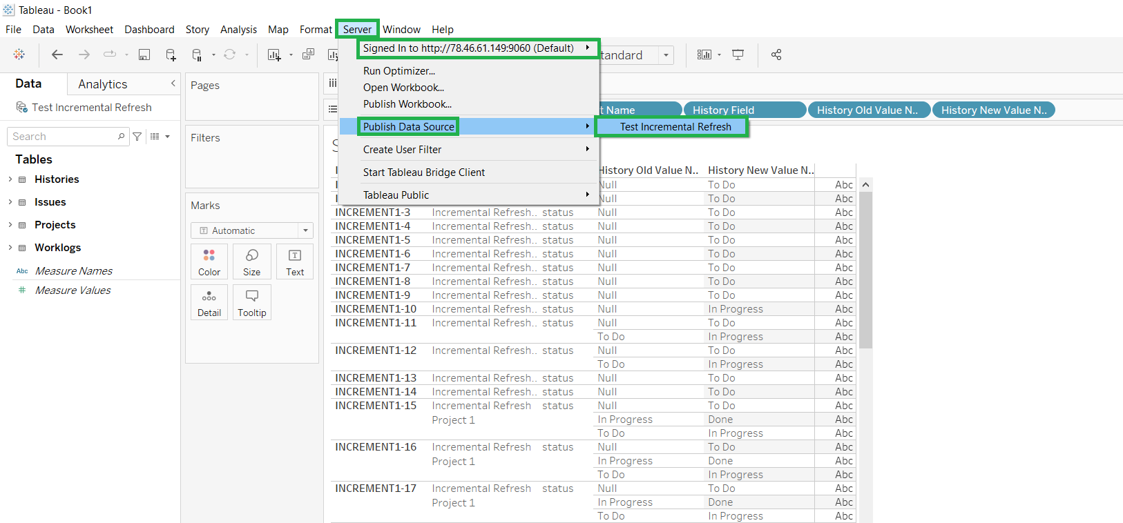1123x523 pixels.
Task: Open dropdown arrow beside the new worksheet icon
Action: [x=291, y=55]
